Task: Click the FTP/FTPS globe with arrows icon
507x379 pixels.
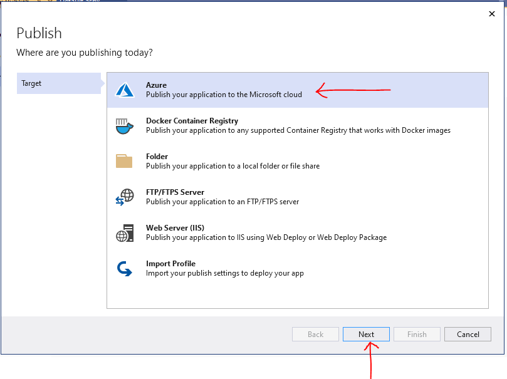Action: 125,197
